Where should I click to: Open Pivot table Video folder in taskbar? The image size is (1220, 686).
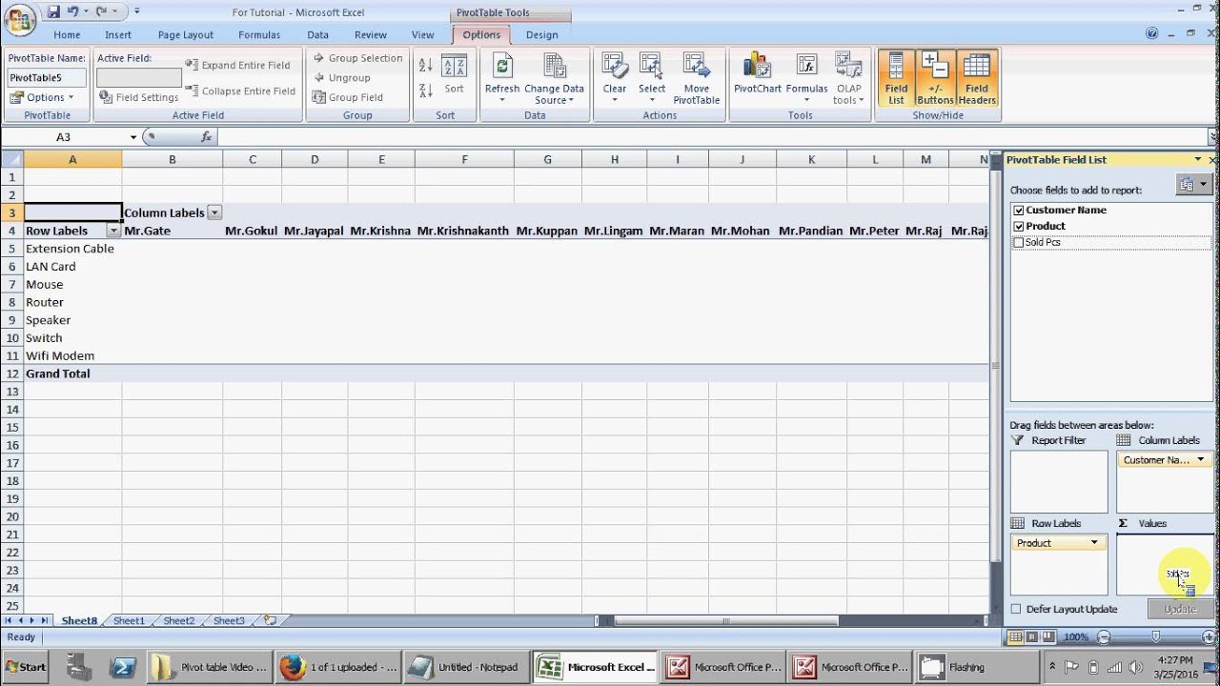(211, 667)
